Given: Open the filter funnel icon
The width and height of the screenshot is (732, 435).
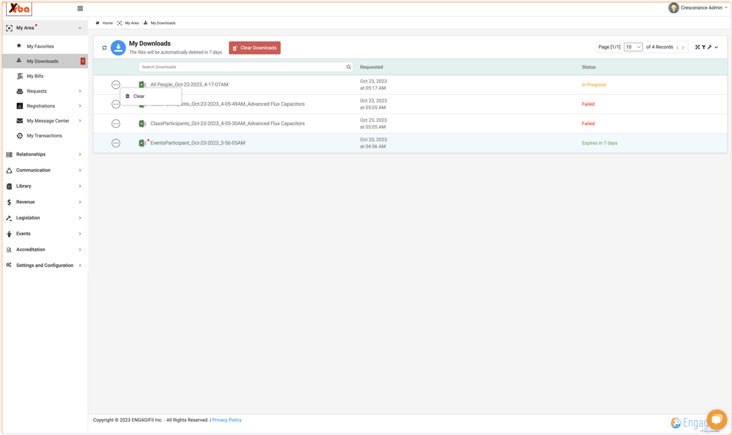Looking at the screenshot, I should coord(703,47).
